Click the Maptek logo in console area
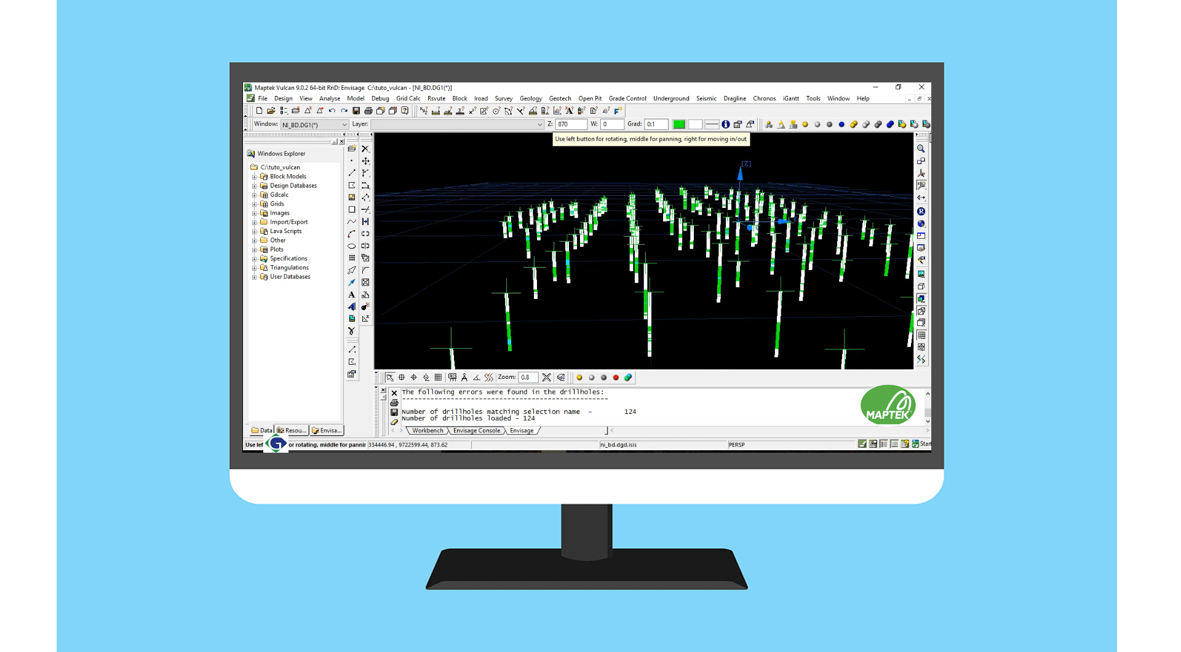This screenshot has width=1181, height=652. 888,405
